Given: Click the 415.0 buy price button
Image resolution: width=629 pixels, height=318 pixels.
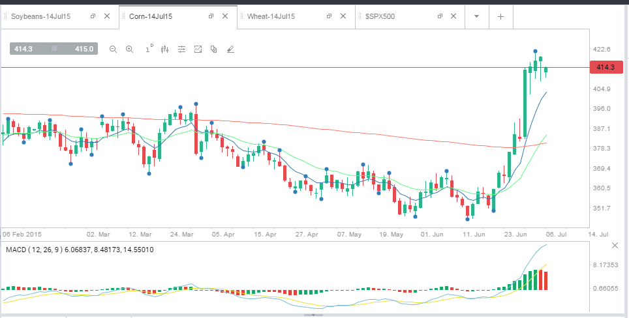Looking at the screenshot, I should click(x=84, y=49).
